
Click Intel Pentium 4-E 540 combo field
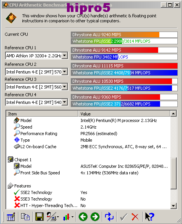(x=37, y=102)
